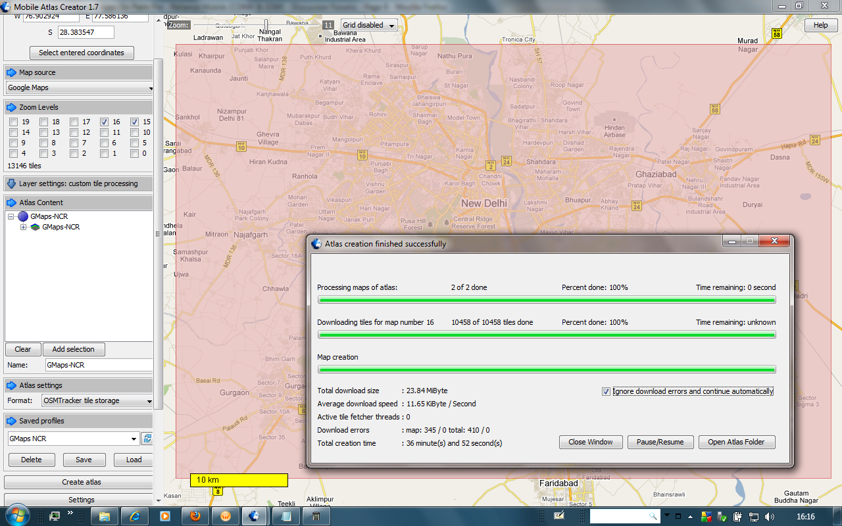The height and width of the screenshot is (526, 842).
Task: Open the Grid disabled dropdown
Action: (369, 25)
